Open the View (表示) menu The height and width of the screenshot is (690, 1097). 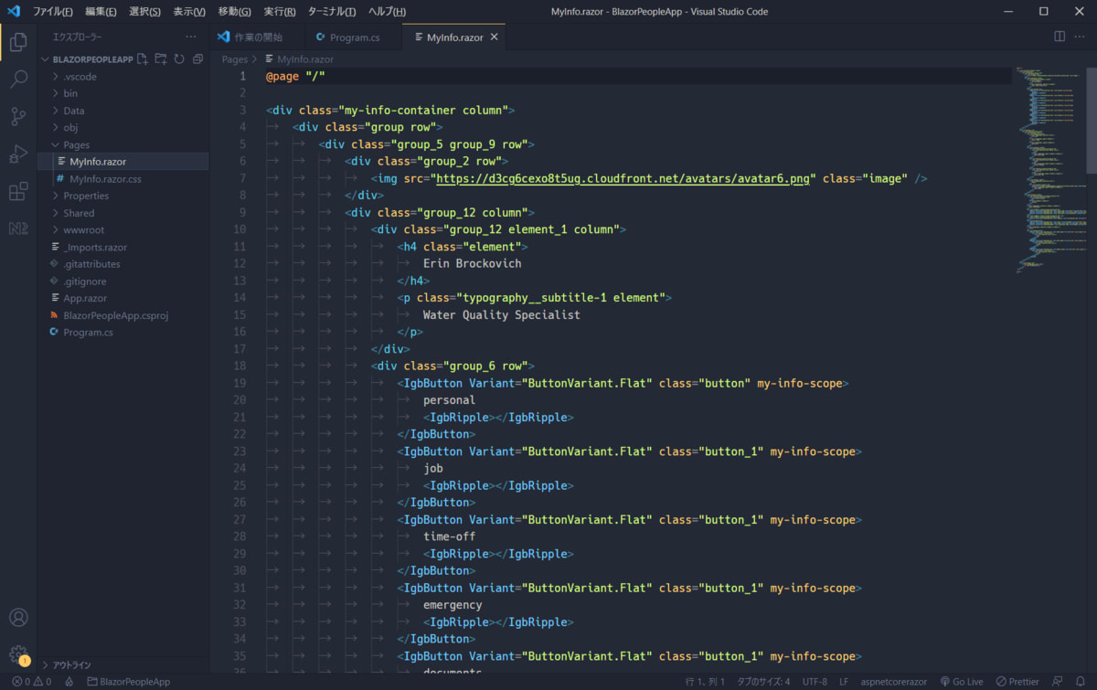(189, 12)
